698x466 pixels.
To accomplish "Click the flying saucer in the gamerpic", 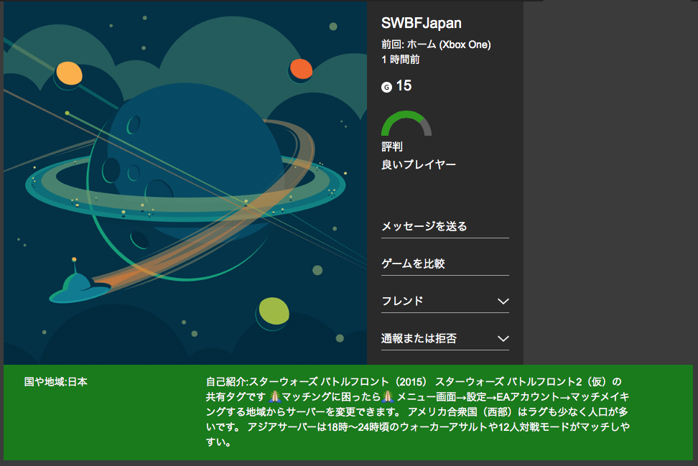I will pos(78,289).
